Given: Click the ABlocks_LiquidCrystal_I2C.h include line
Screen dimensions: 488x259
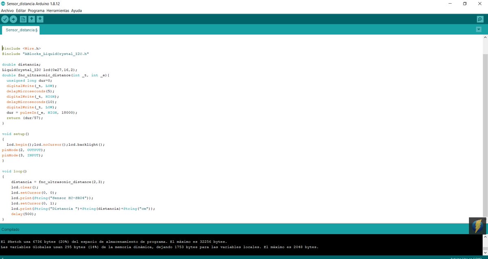Looking at the screenshot, I should tap(46, 54).
